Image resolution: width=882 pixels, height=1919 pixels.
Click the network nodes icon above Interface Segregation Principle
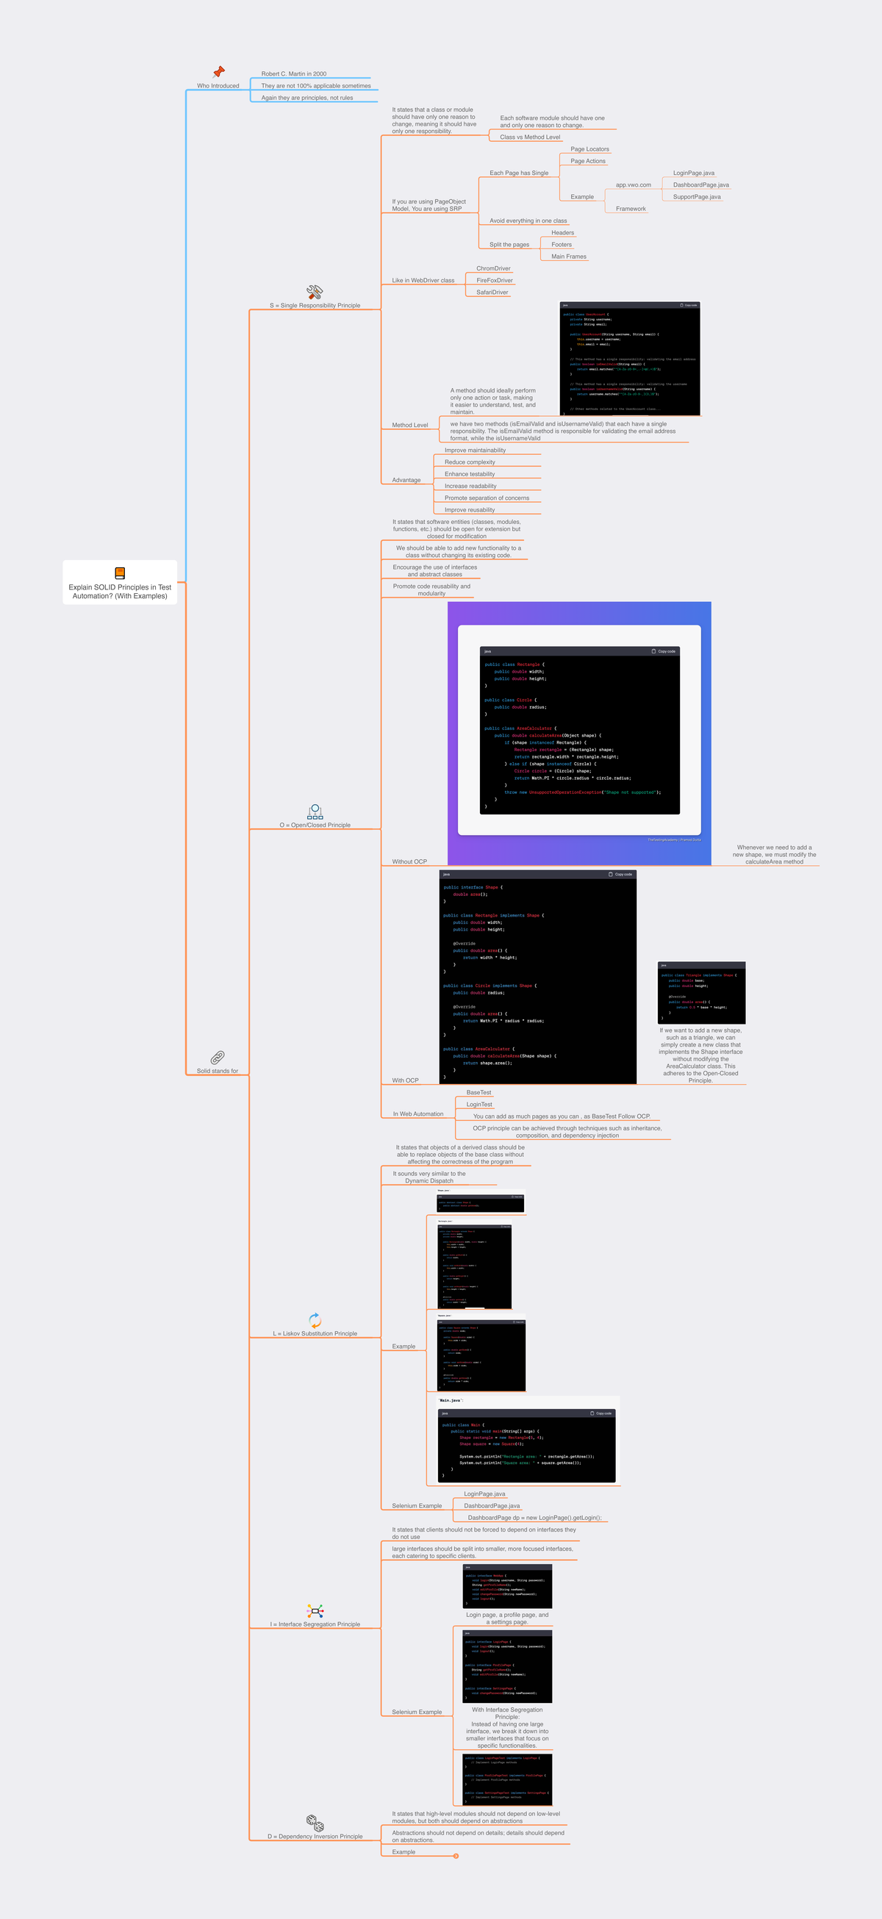click(x=315, y=1610)
